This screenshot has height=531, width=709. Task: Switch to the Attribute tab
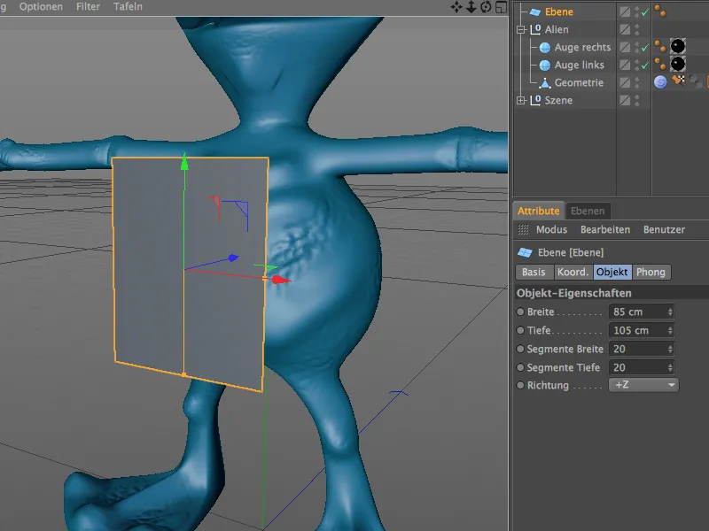point(539,211)
